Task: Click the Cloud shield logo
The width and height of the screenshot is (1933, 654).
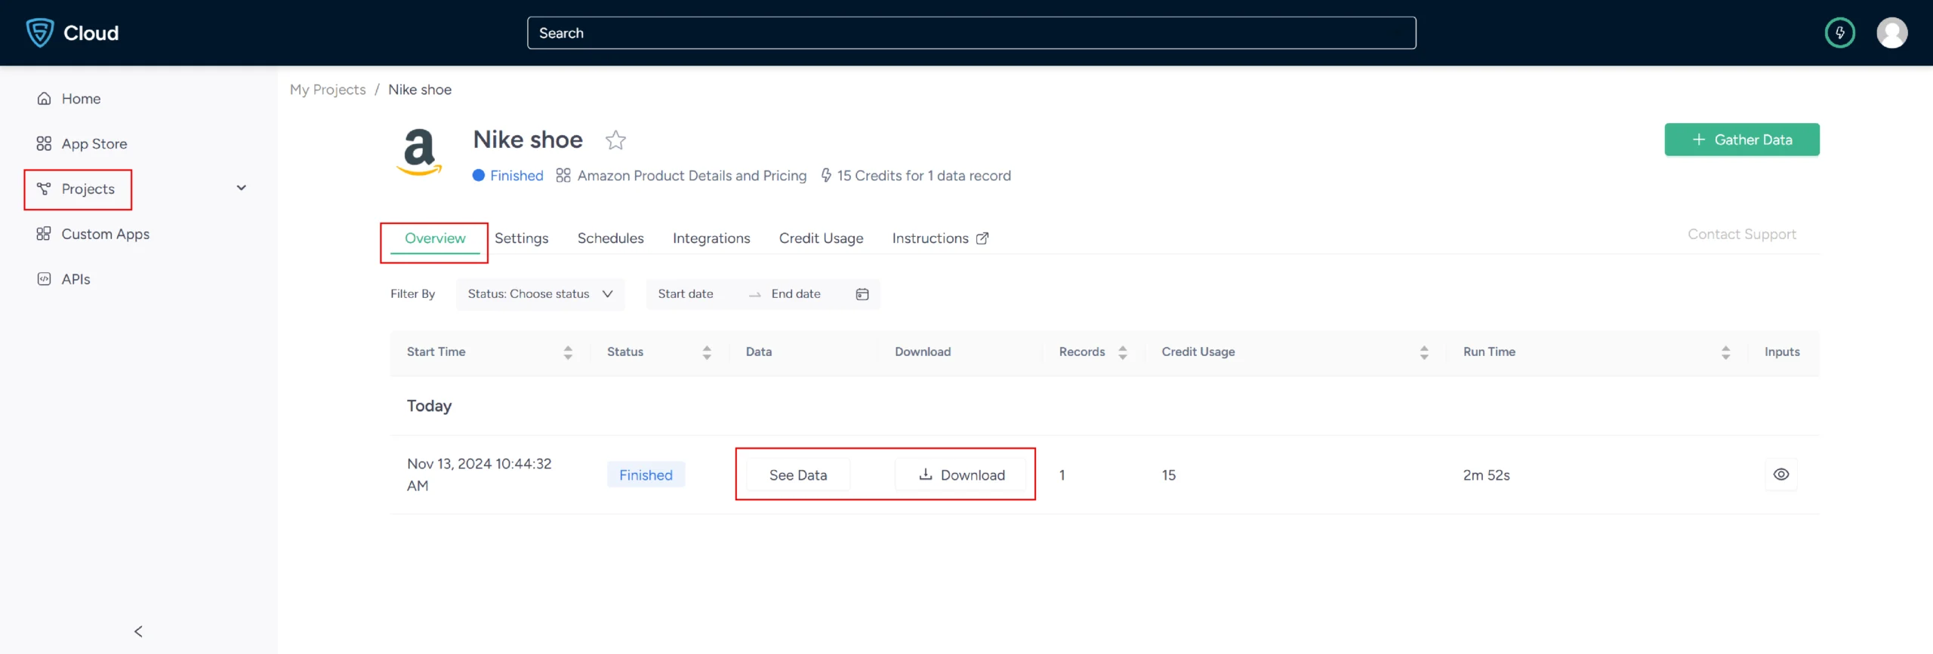Action: [x=40, y=32]
